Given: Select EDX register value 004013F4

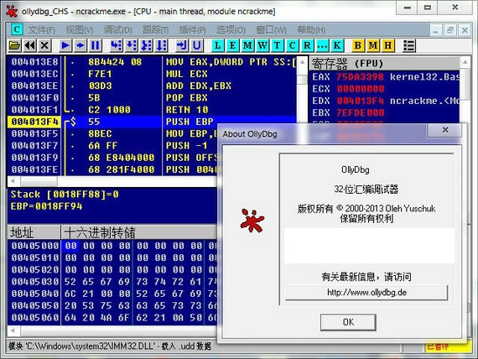Looking at the screenshot, I should tap(361, 101).
